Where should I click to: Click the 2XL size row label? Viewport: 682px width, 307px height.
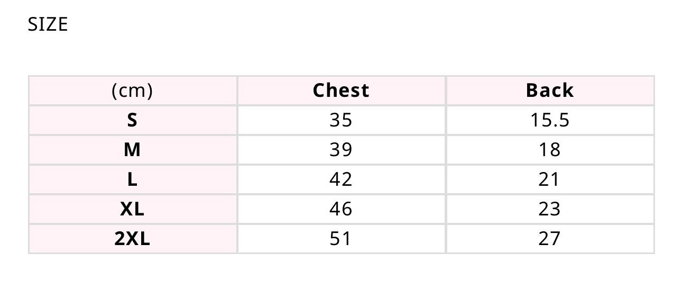[132, 239]
